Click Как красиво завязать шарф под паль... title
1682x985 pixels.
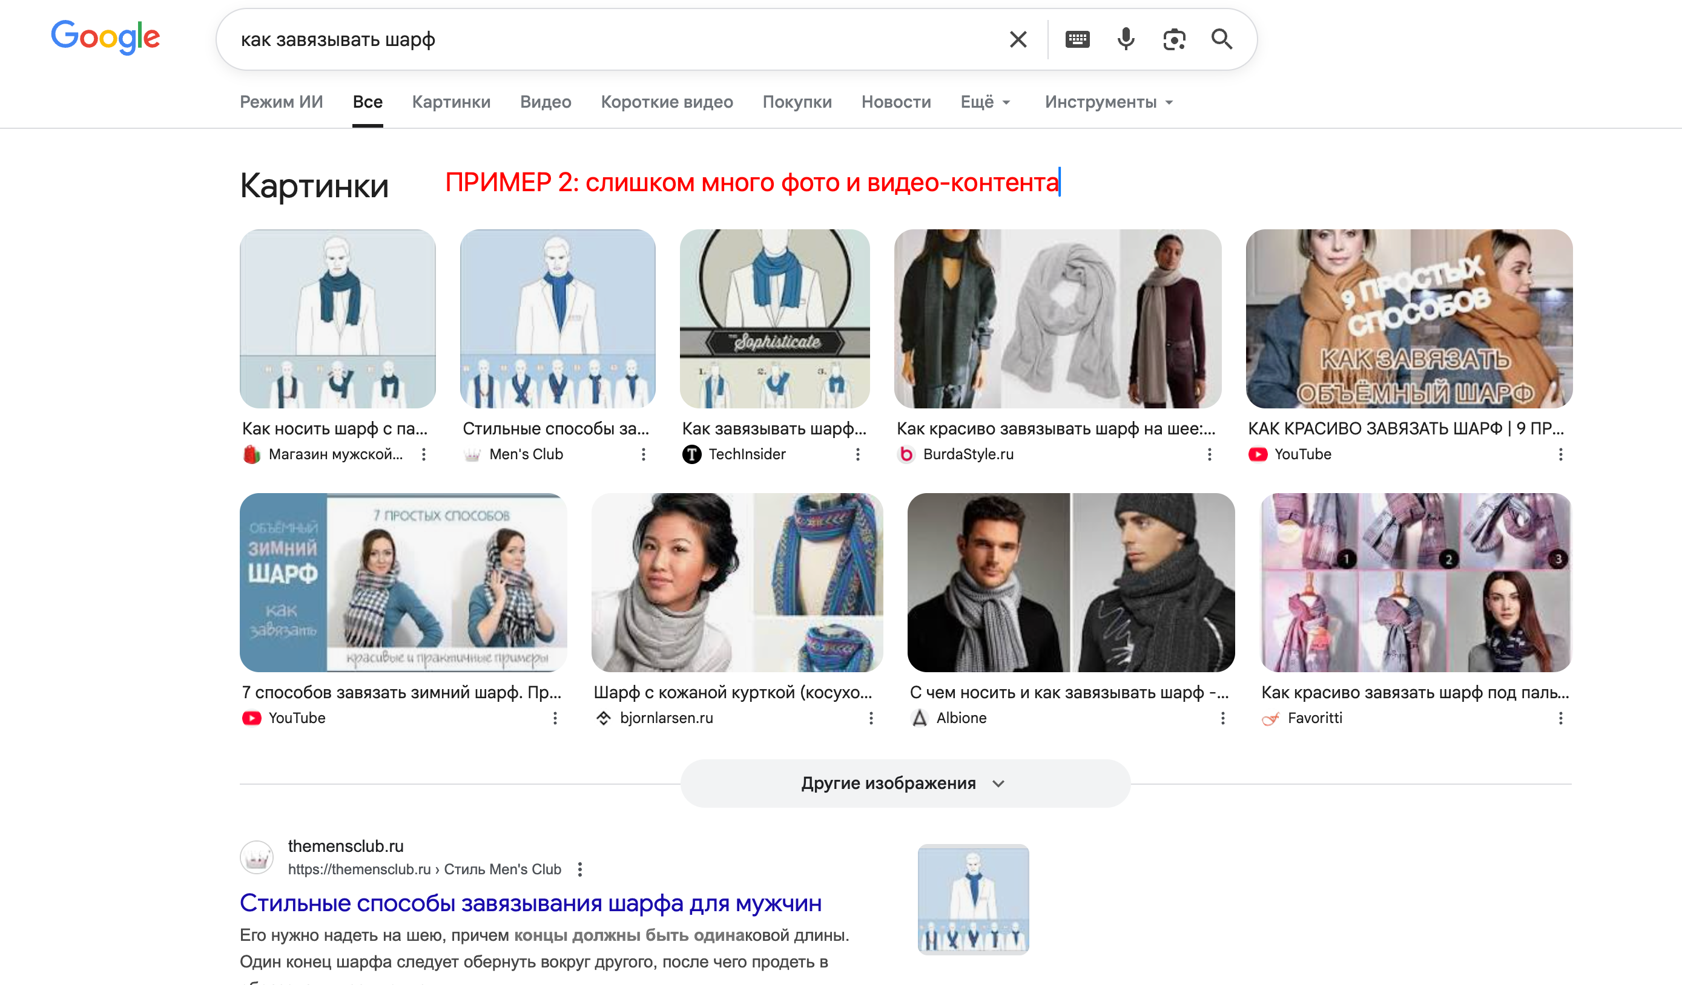[1415, 692]
